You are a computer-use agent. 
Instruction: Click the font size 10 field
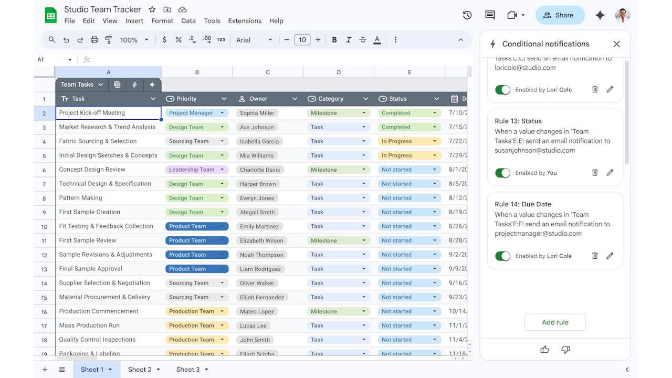pyautogui.click(x=302, y=40)
